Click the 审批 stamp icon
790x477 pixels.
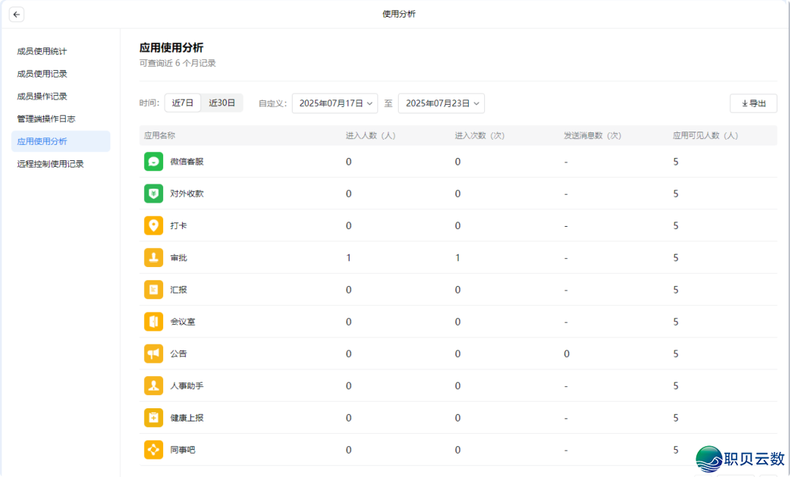point(154,258)
